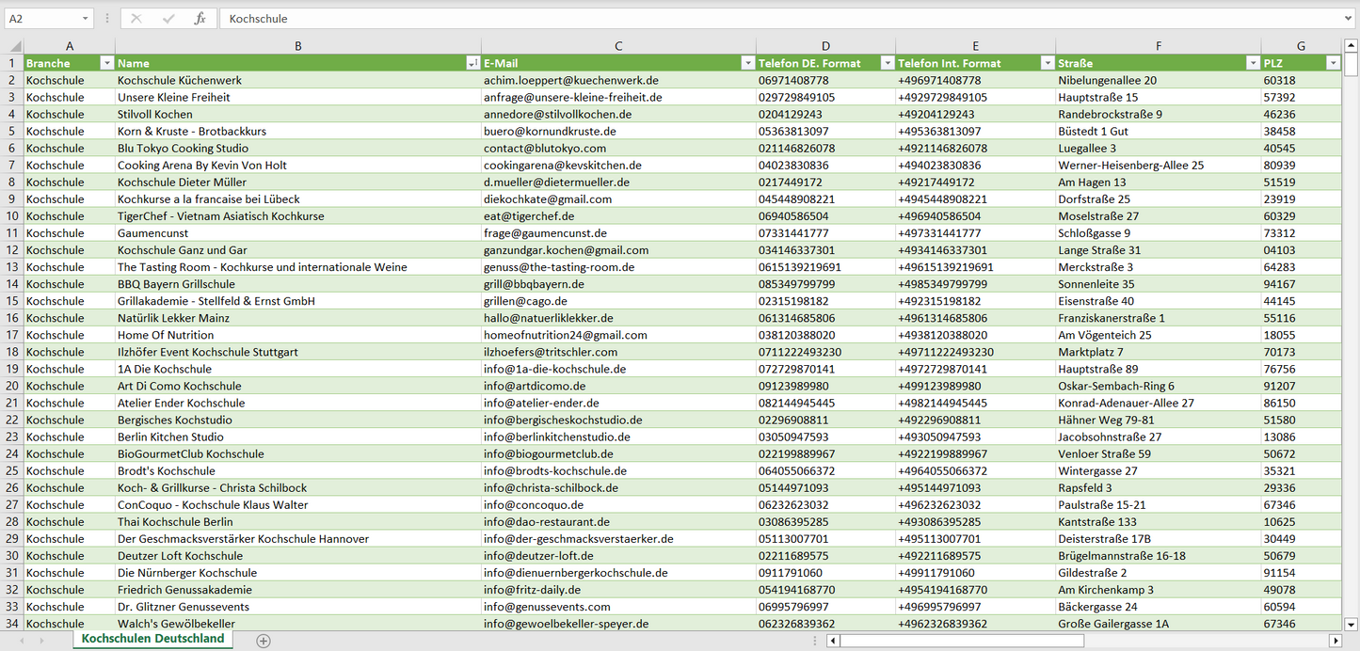This screenshot has width=1360, height=651.
Task: Open the Branche column filter dropdown
Action: [105, 63]
